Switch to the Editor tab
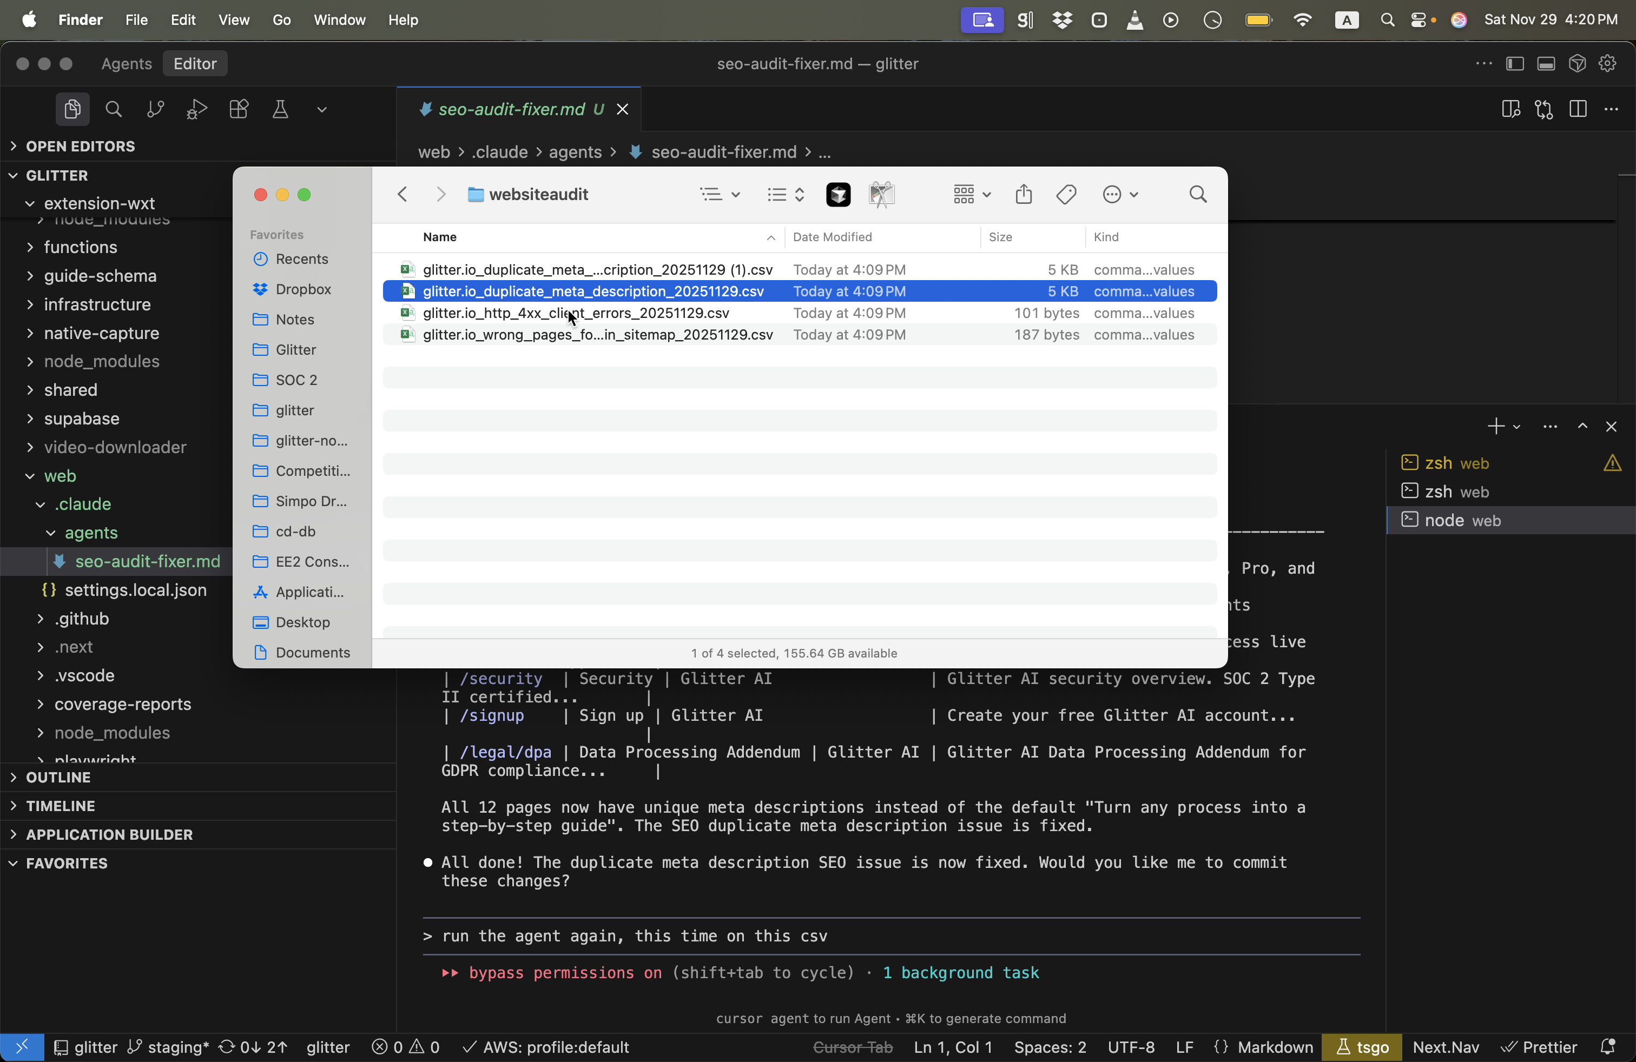This screenshot has width=1636, height=1062. click(x=195, y=63)
